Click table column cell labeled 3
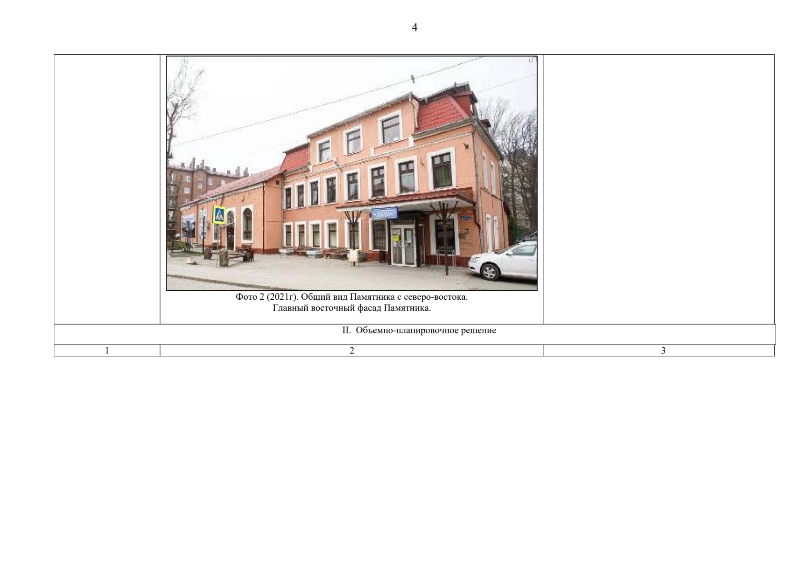 tap(663, 351)
